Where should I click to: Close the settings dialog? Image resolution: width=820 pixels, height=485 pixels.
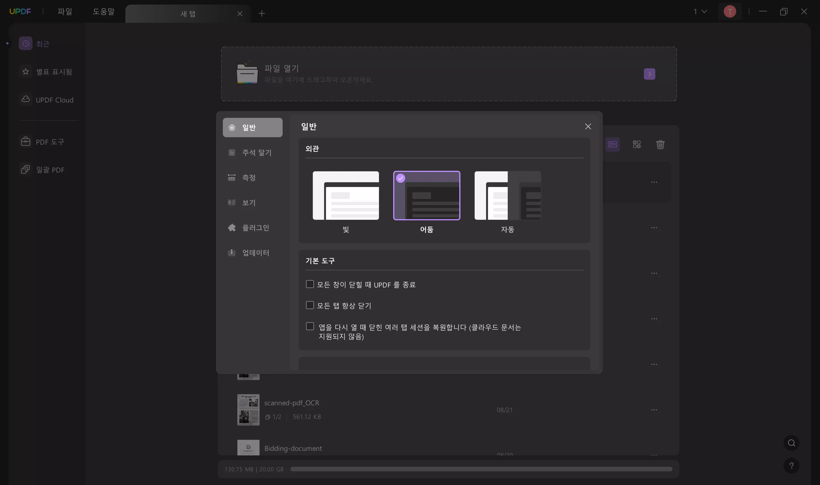coord(588,126)
